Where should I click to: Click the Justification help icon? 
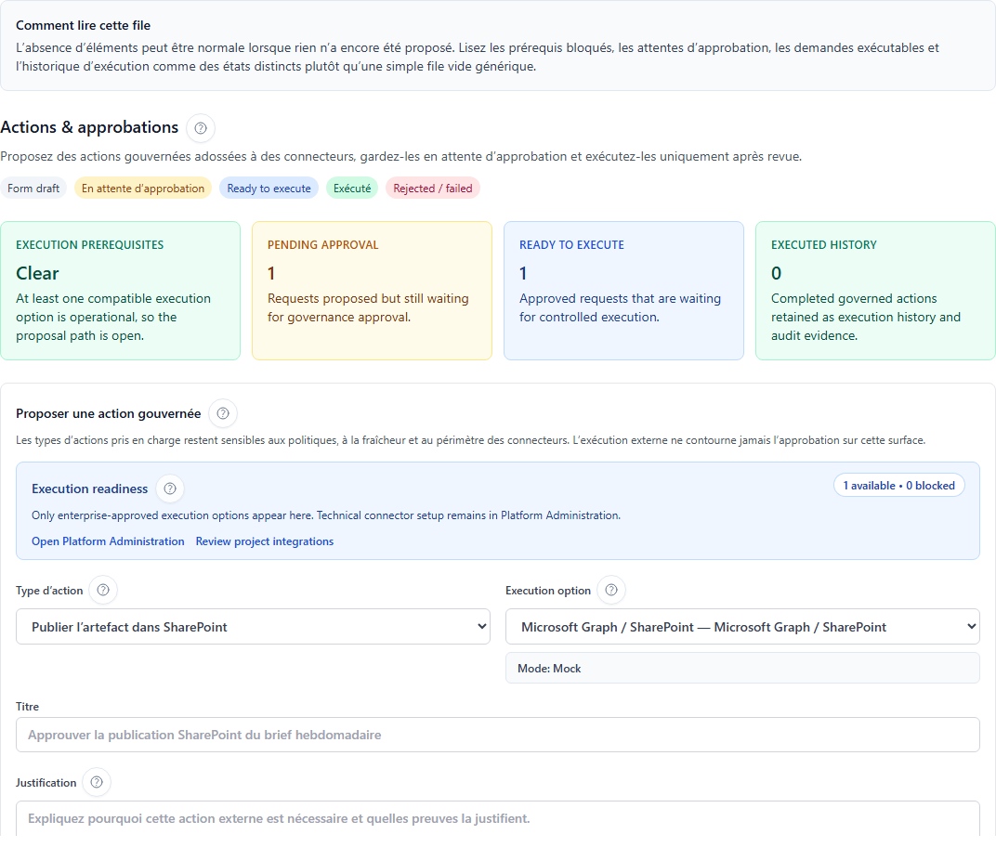coord(96,782)
